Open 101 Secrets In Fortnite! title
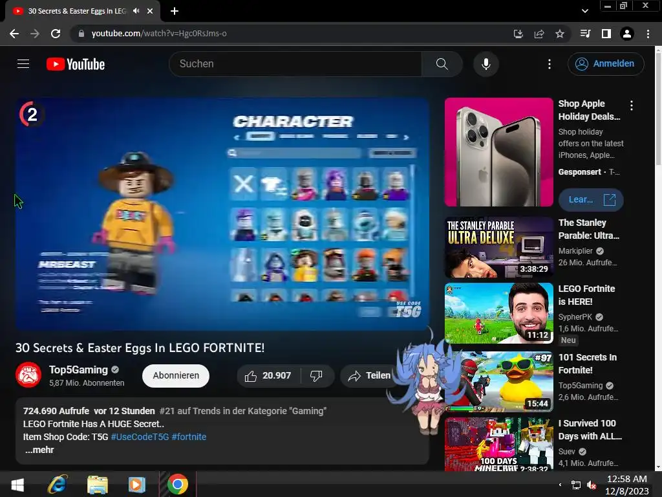Image resolution: width=662 pixels, height=497 pixels. [x=587, y=364]
